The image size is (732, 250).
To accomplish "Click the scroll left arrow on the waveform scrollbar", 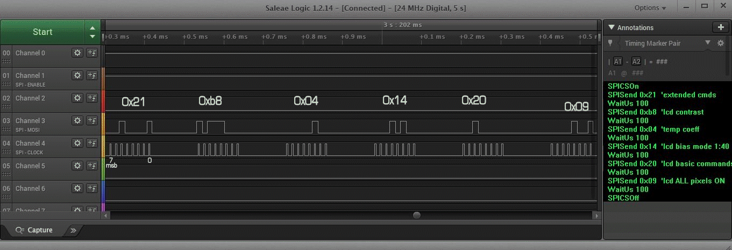I will coord(106,215).
